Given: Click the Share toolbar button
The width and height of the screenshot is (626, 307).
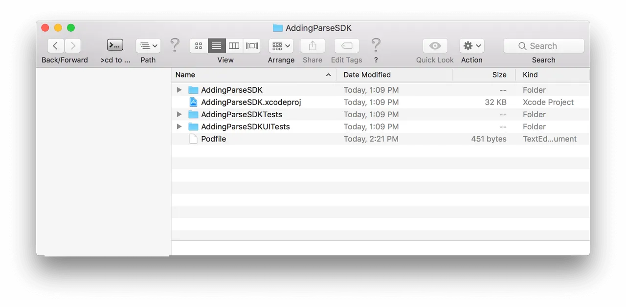Looking at the screenshot, I should click(x=313, y=46).
